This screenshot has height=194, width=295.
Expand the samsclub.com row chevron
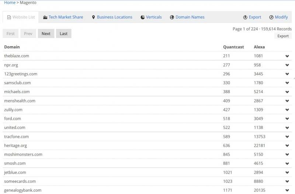[287, 83]
